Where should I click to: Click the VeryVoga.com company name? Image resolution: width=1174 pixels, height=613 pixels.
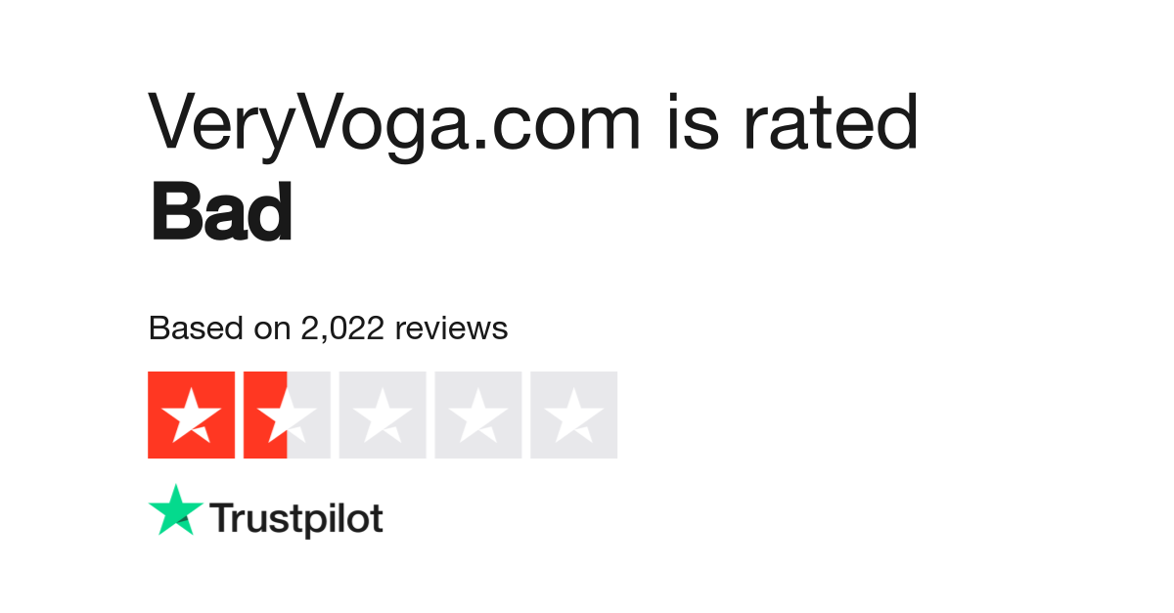click(x=395, y=125)
